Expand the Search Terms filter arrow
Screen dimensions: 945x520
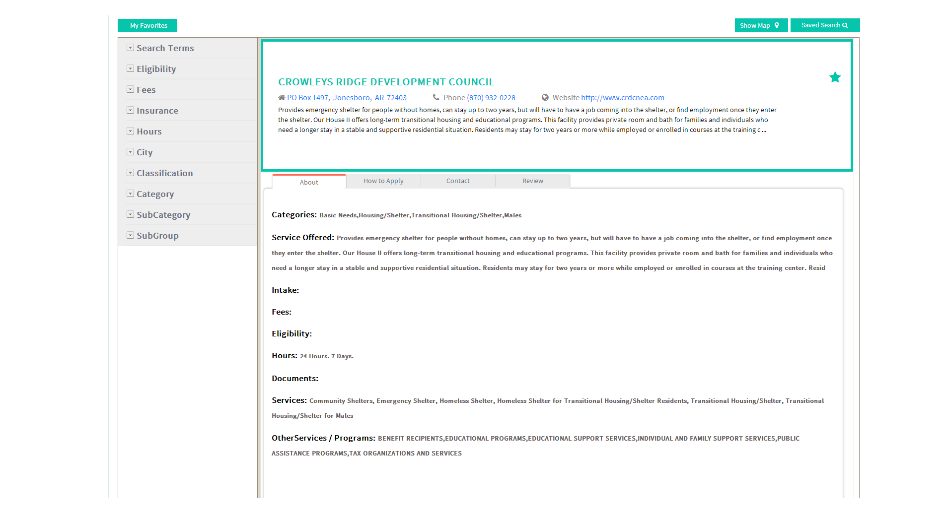(130, 48)
